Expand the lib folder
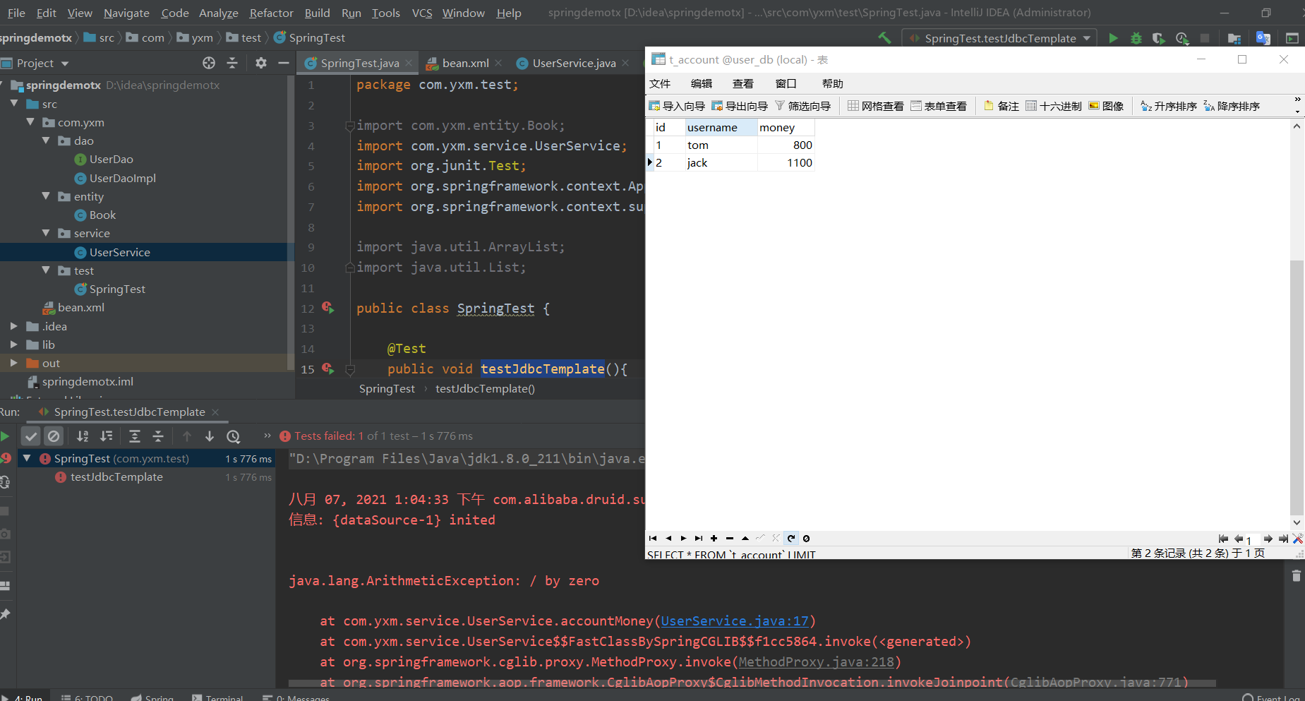Screen dimensions: 1305x701 (x=14, y=344)
